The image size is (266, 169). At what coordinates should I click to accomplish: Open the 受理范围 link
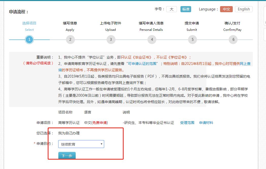pyautogui.click(x=187, y=122)
